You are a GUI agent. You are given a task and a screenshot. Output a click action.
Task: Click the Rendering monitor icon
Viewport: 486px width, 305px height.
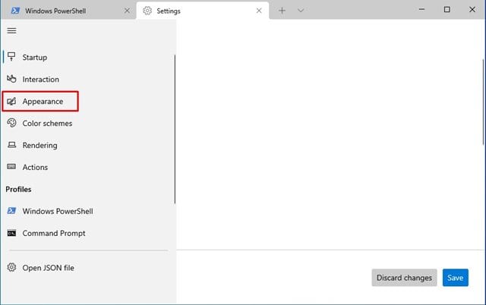[12, 145]
